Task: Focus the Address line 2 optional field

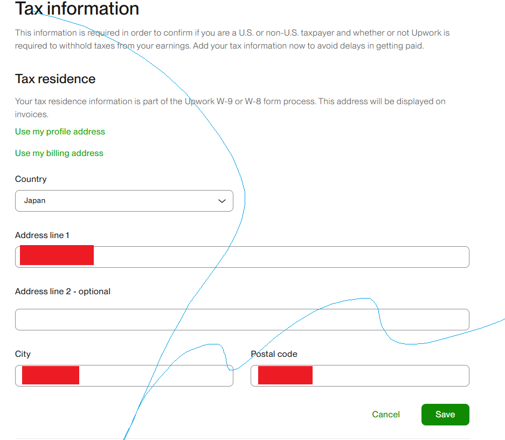Action: tap(242, 320)
